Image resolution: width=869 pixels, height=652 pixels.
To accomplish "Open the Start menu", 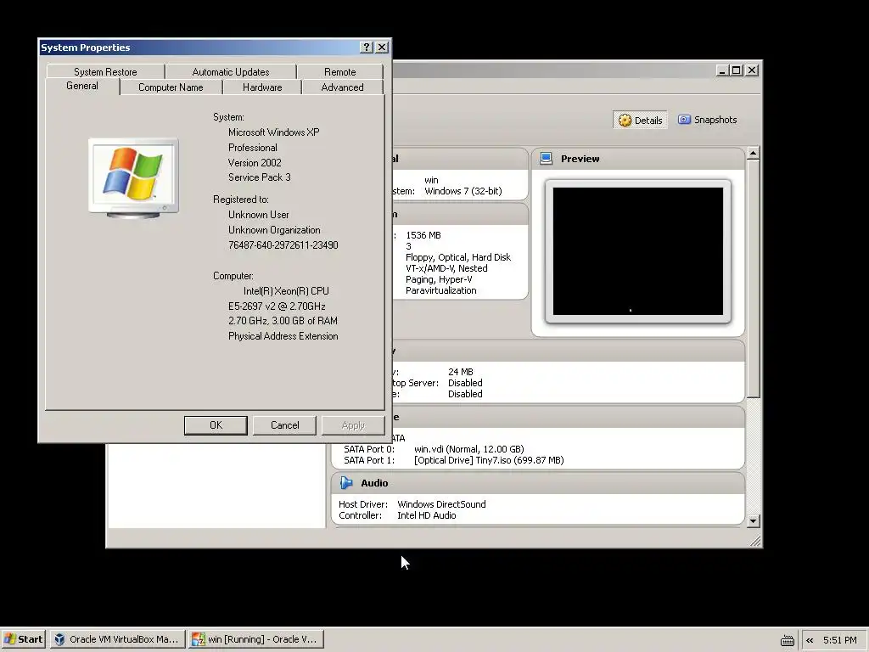I will pyautogui.click(x=23, y=639).
